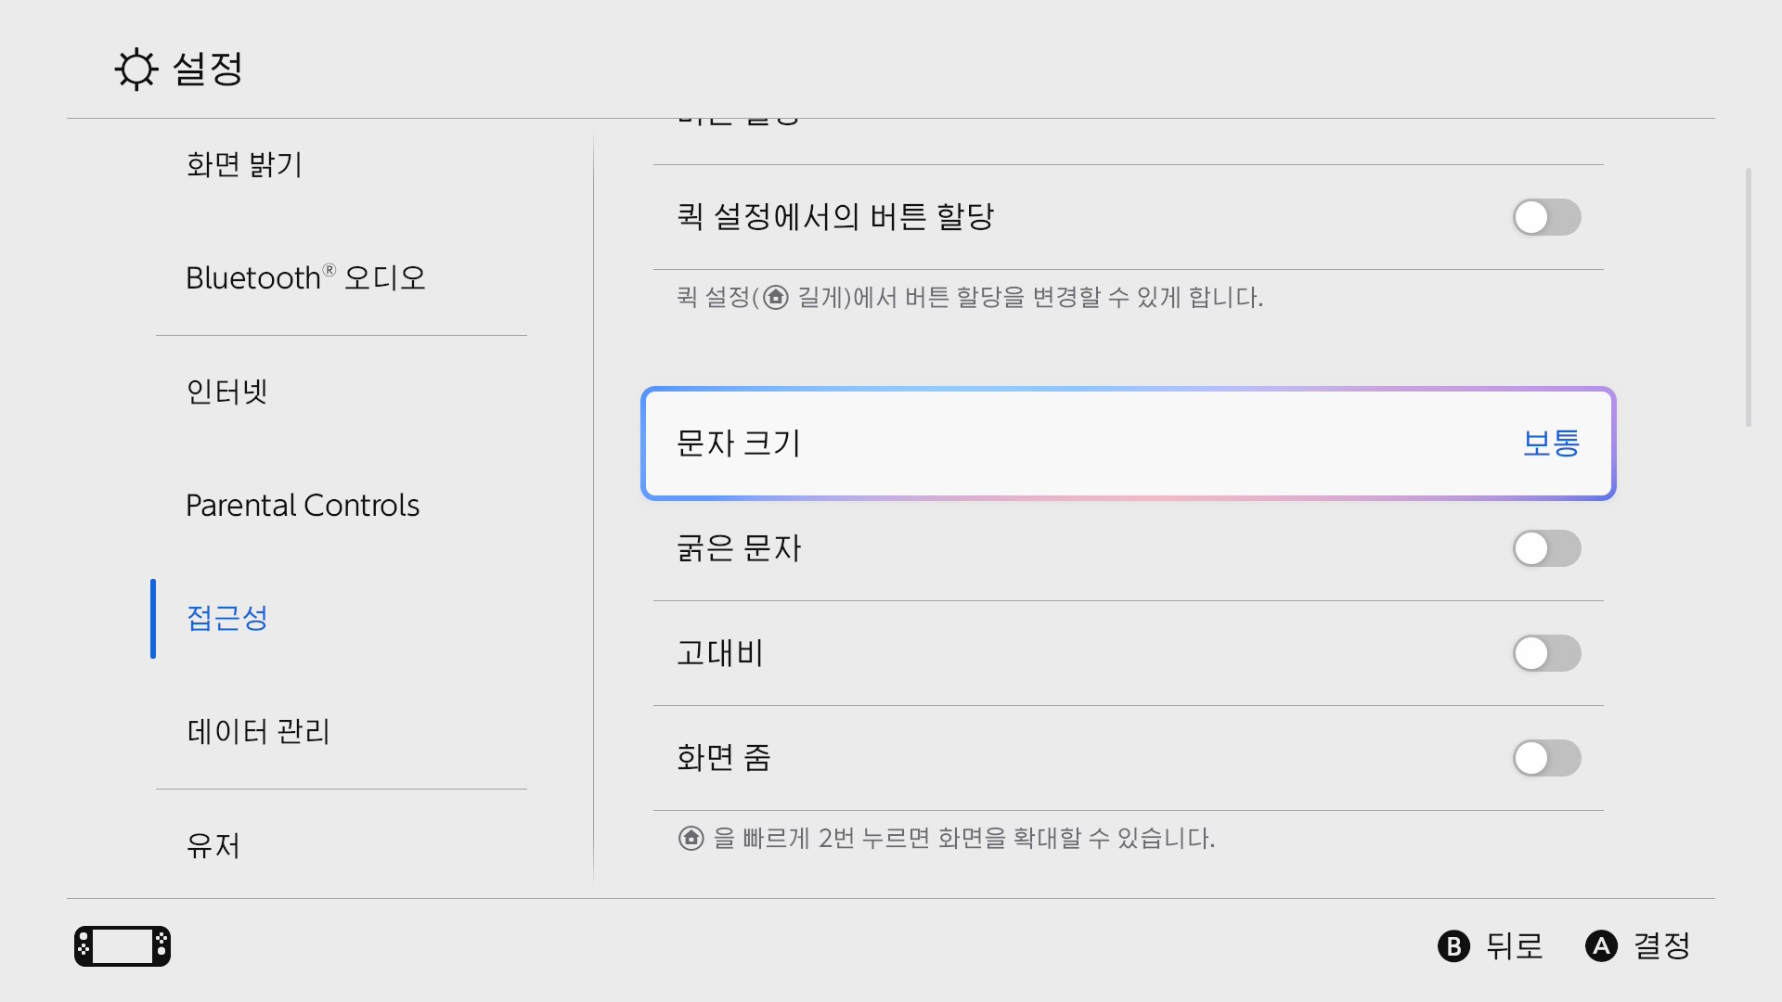Turn on 굵은 문자 bold text
Image resolution: width=1782 pixels, height=1002 pixels.
1545,548
